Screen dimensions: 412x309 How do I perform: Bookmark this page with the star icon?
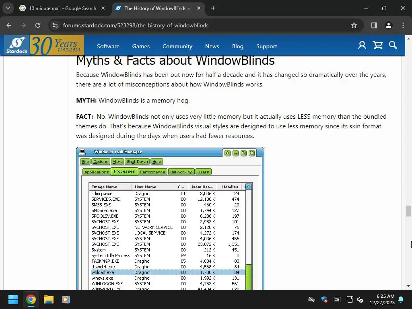click(x=354, y=25)
